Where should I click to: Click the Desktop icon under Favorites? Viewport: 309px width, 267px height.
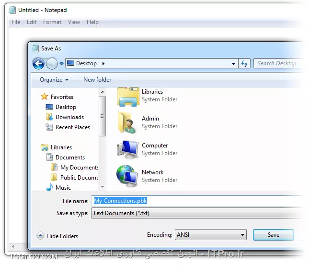click(x=49, y=107)
